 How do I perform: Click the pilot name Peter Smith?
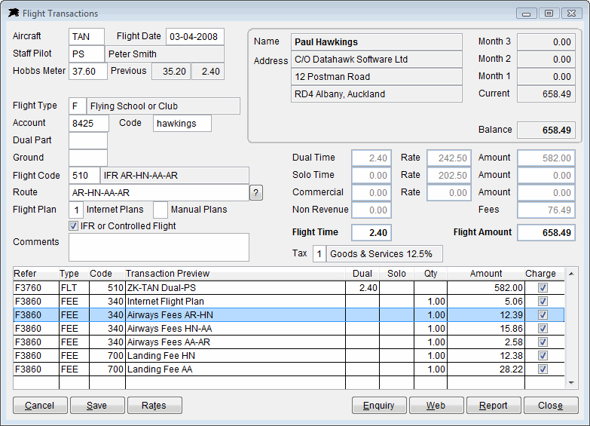[164, 54]
